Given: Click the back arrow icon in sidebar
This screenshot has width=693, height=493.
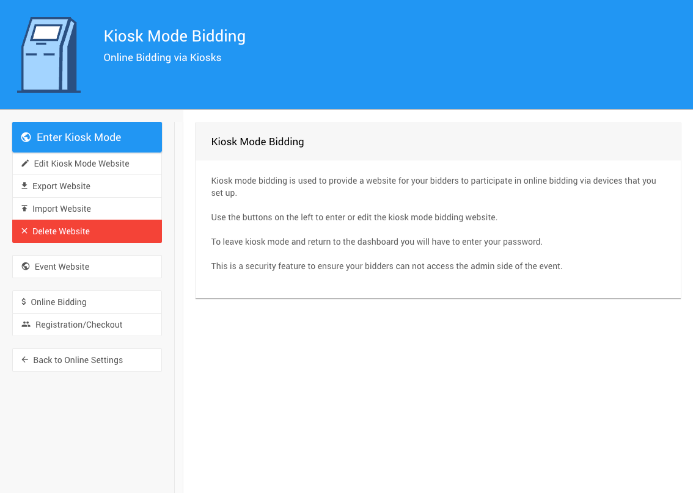Looking at the screenshot, I should [25, 360].
